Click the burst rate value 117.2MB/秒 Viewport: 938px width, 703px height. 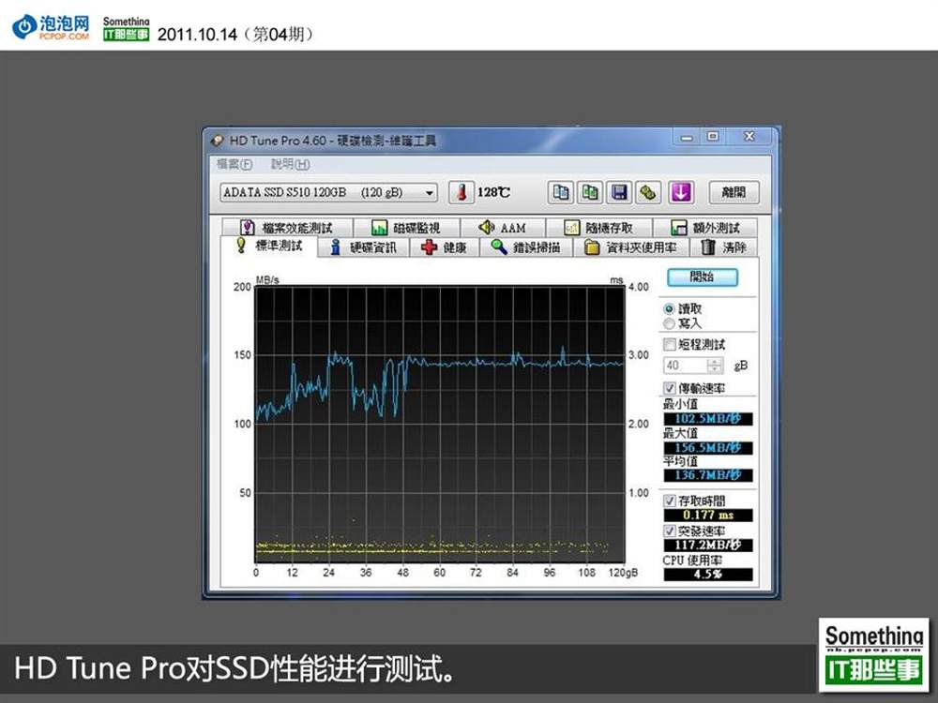tap(707, 545)
